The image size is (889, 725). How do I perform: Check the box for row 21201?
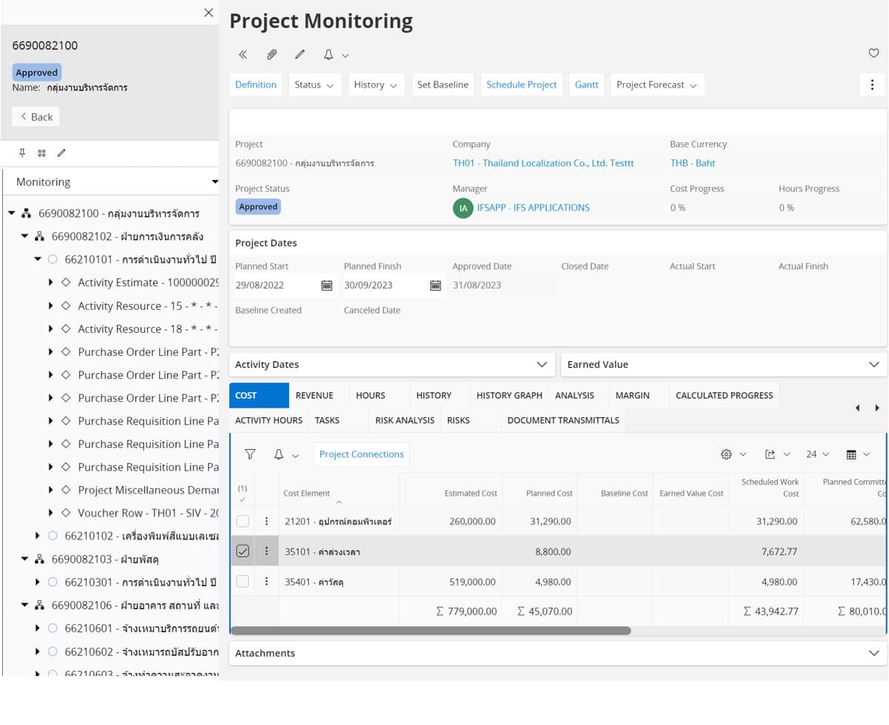click(242, 521)
